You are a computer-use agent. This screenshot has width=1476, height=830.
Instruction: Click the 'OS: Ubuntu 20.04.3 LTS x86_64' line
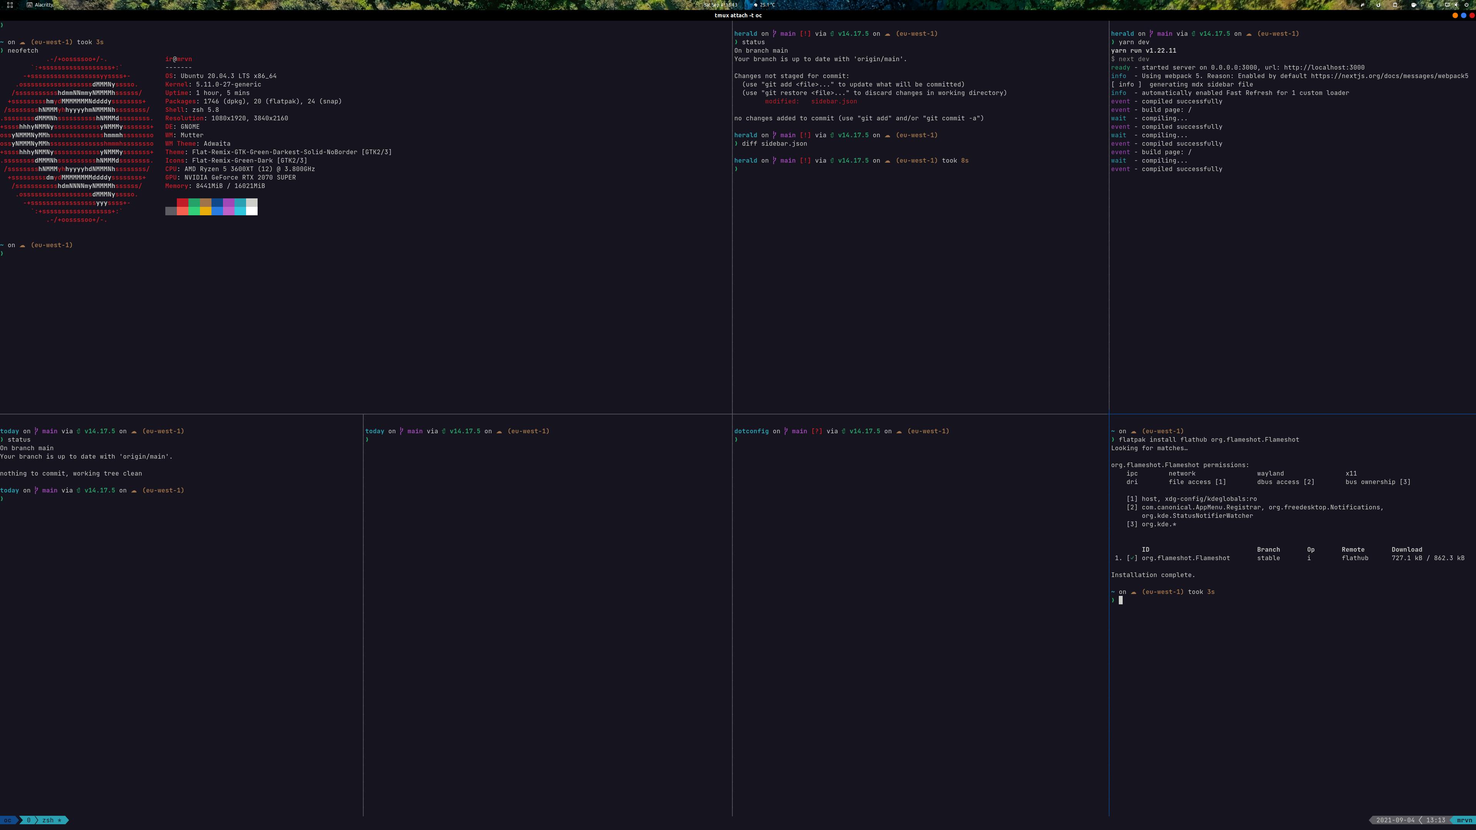click(221, 76)
